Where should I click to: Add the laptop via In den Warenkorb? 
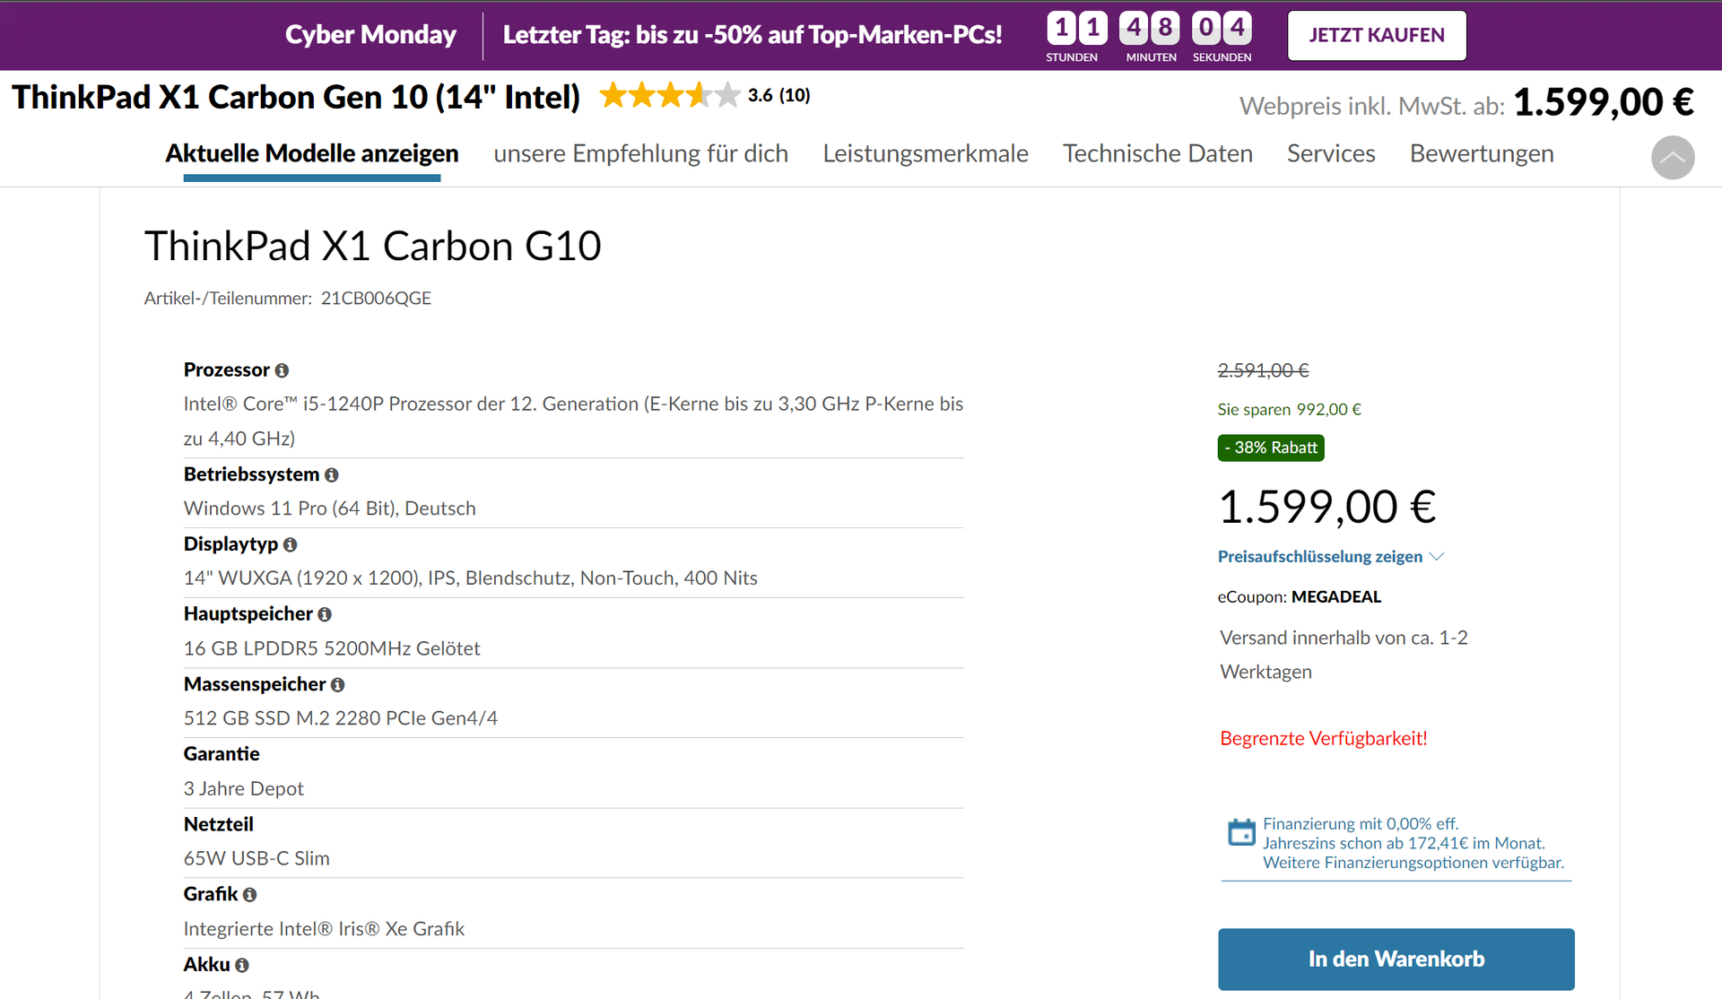pyautogui.click(x=1396, y=959)
